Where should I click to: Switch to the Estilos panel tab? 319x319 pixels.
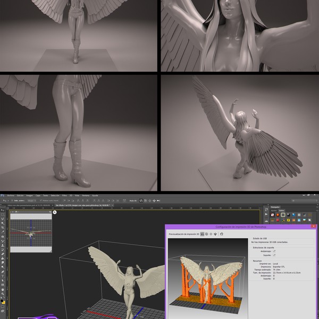coord(282,211)
